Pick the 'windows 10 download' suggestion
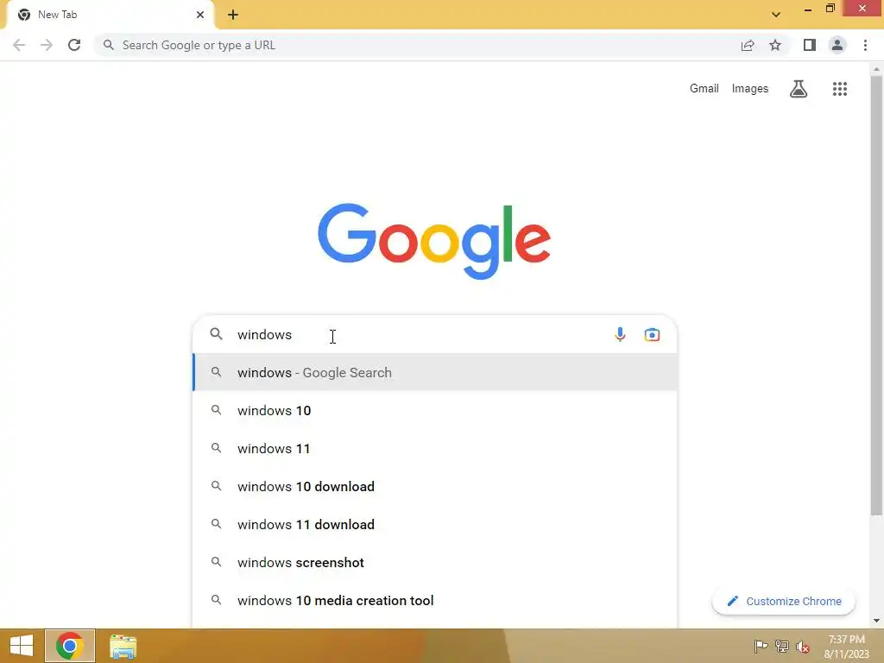 pos(435,486)
